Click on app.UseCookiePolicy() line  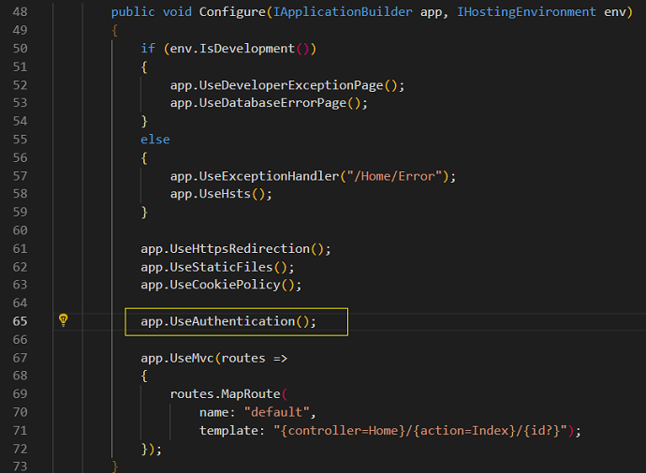[221, 285]
